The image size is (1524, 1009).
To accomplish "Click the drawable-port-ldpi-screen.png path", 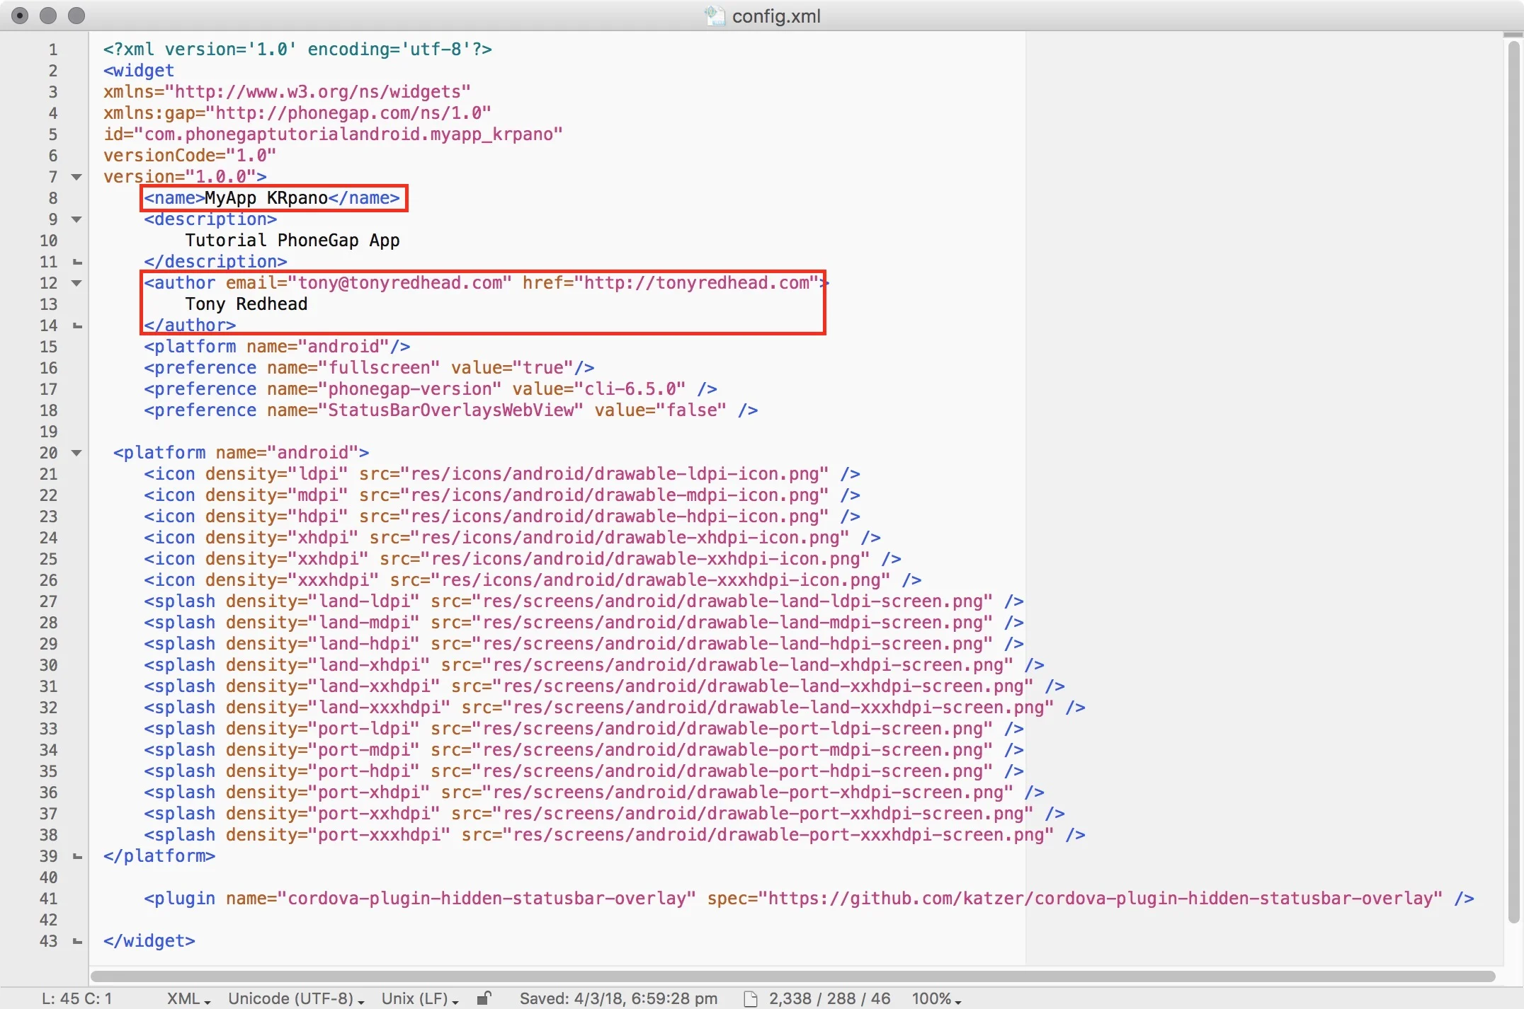I will click(x=732, y=729).
